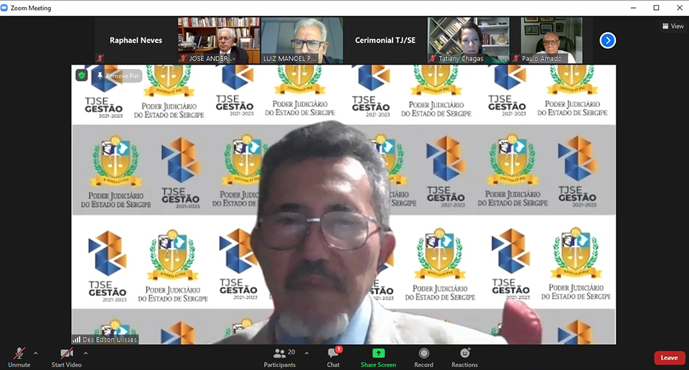Open the View layout menu
689x370 pixels.
tap(672, 26)
